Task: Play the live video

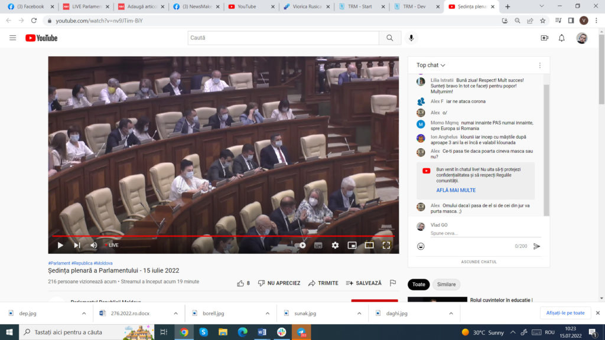Action: (x=60, y=245)
